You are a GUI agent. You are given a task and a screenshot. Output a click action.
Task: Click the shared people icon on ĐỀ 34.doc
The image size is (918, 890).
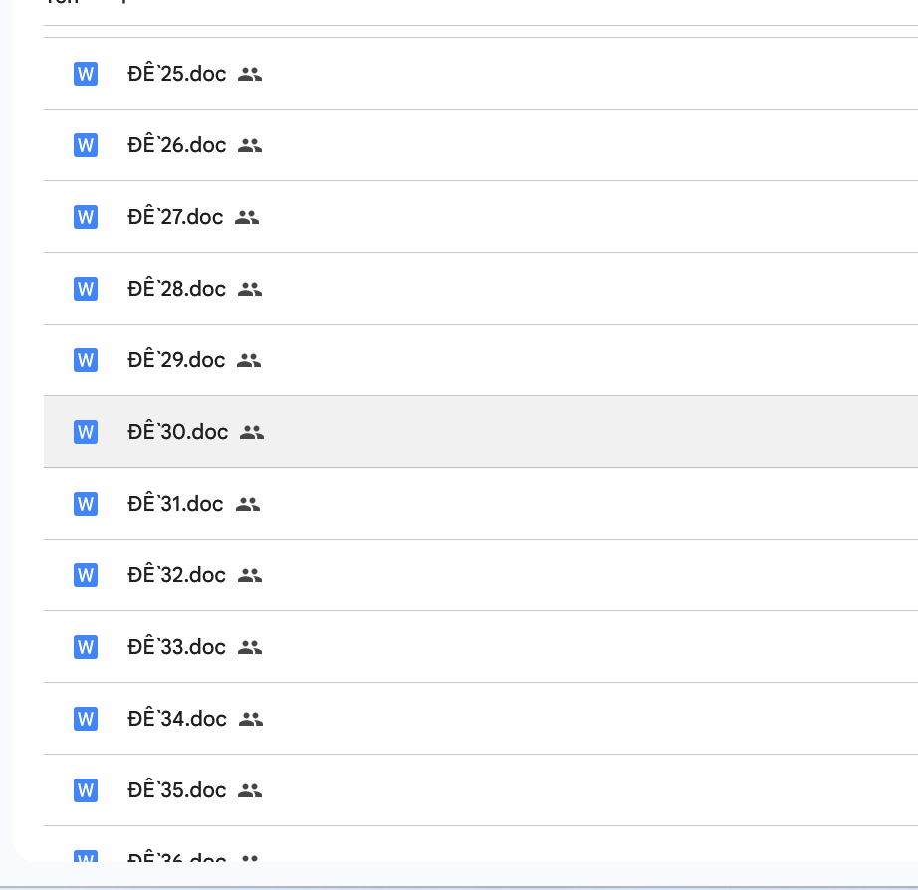click(x=251, y=719)
